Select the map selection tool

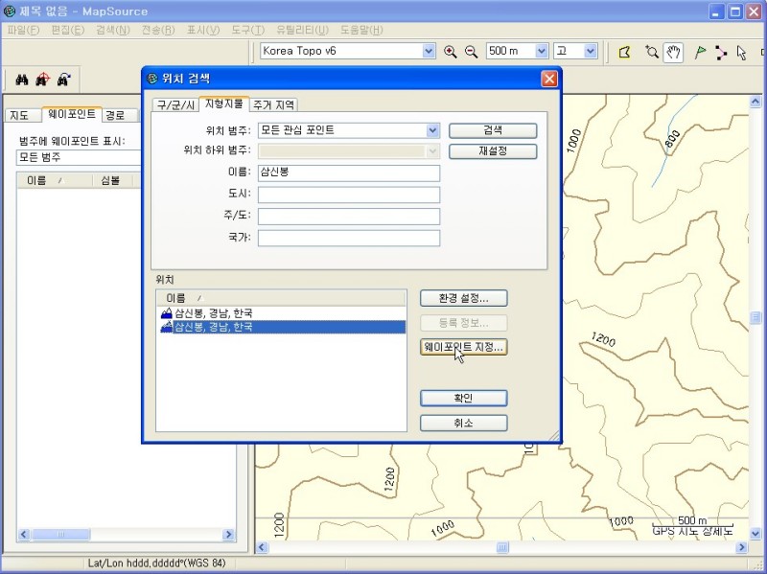pos(625,52)
